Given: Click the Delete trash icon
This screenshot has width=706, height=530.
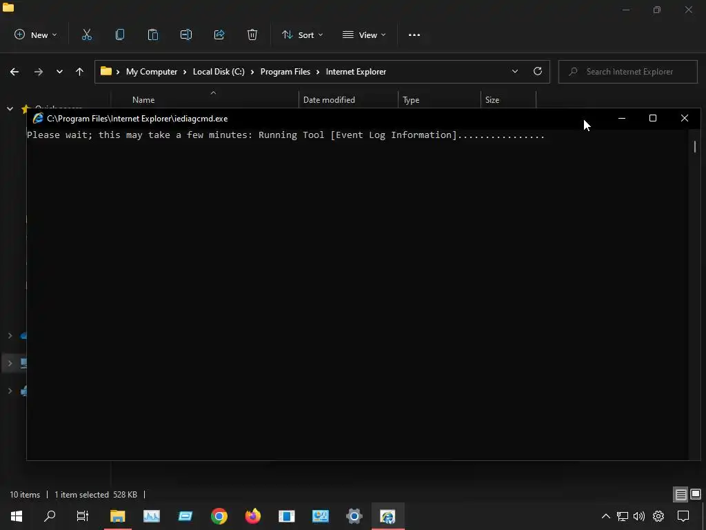Looking at the screenshot, I should pyautogui.click(x=252, y=35).
